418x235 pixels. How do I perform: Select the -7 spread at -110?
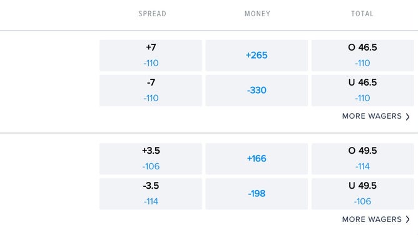tap(151, 91)
